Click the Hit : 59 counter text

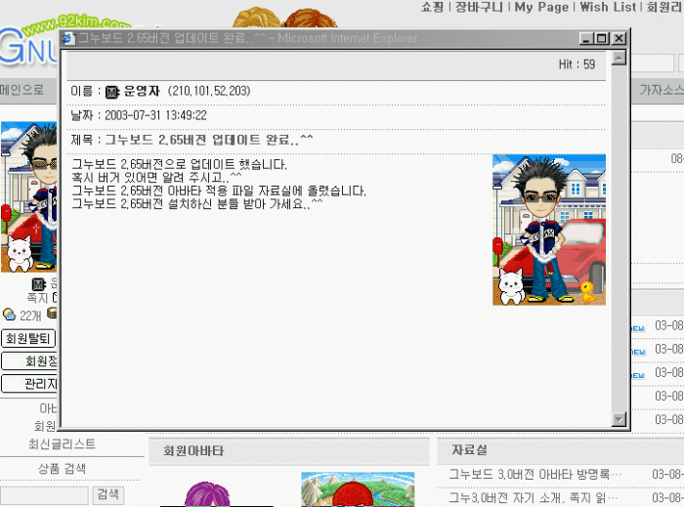577,64
